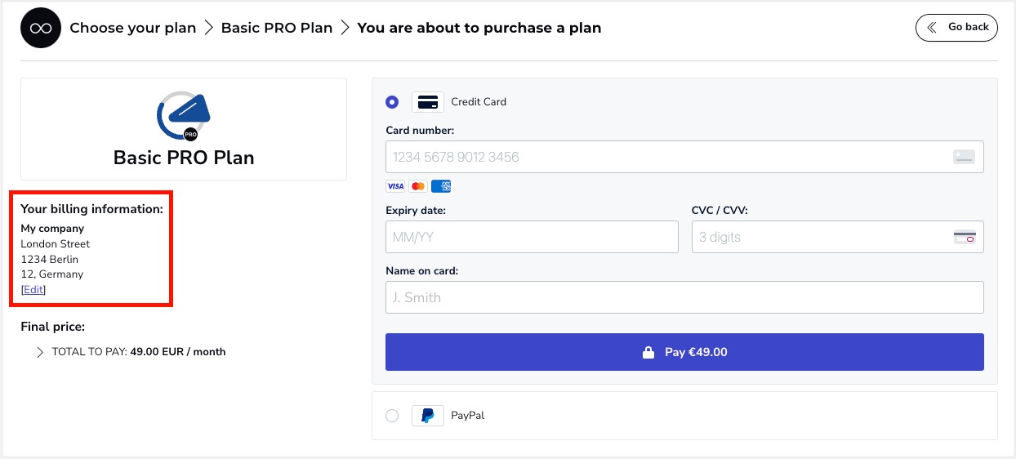Click the credit card payment icon

428,102
